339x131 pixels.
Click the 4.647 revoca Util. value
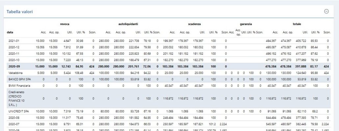pos(67,41)
